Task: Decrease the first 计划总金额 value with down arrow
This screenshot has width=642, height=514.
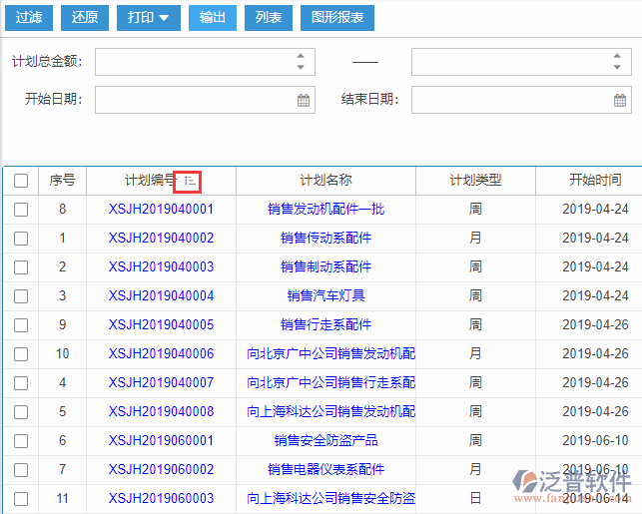Action: 301,68
